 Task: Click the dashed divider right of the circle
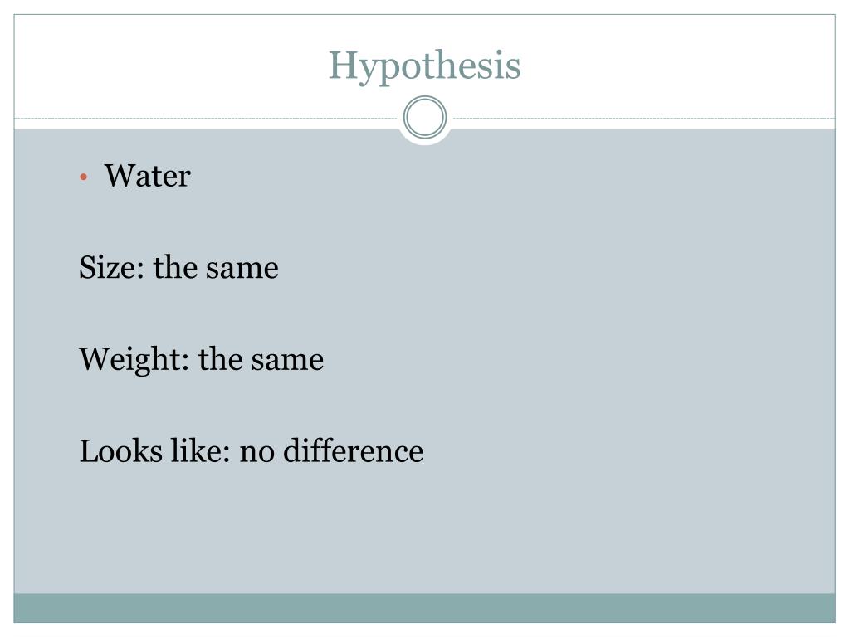click(644, 118)
